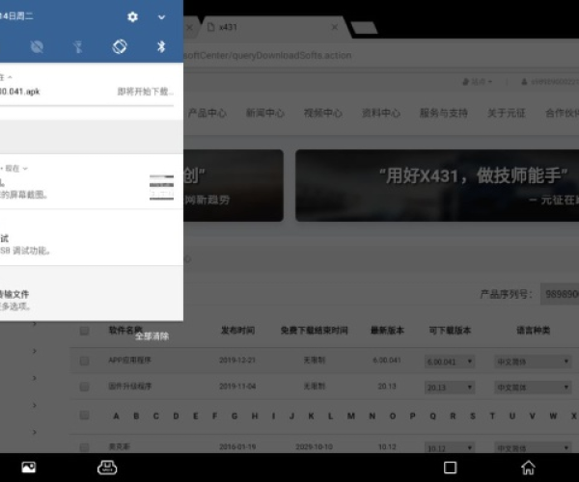The height and width of the screenshot is (482, 579).
Task: Toggle the auto-rotate quick setting
Action: click(x=120, y=47)
